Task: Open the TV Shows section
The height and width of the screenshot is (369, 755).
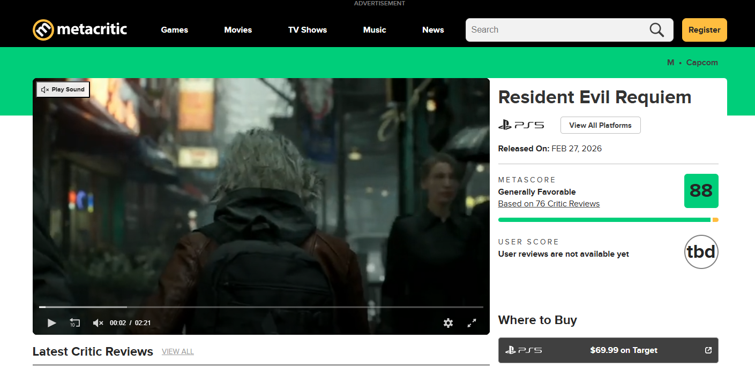Action: (x=307, y=30)
